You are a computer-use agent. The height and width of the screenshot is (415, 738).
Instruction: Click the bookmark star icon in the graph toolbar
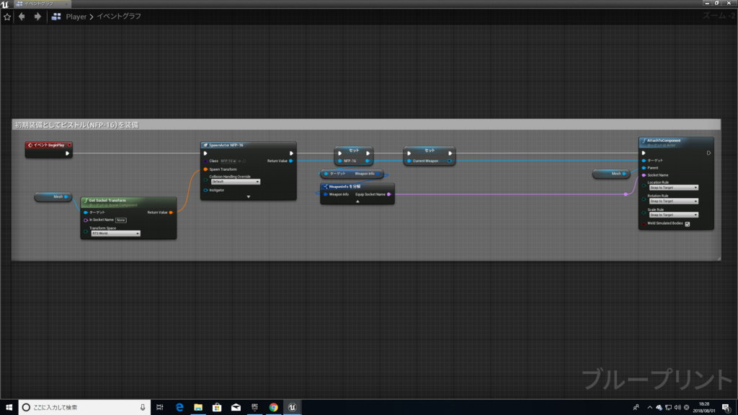click(x=7, y=17)
